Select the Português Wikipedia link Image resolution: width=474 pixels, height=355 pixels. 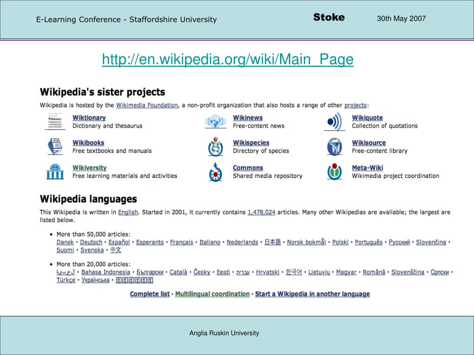(368, 242)
